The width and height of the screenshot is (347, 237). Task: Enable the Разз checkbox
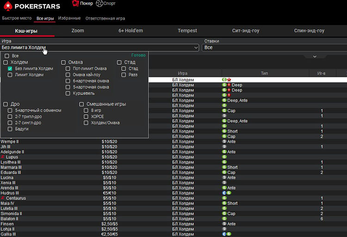point(124,75)
